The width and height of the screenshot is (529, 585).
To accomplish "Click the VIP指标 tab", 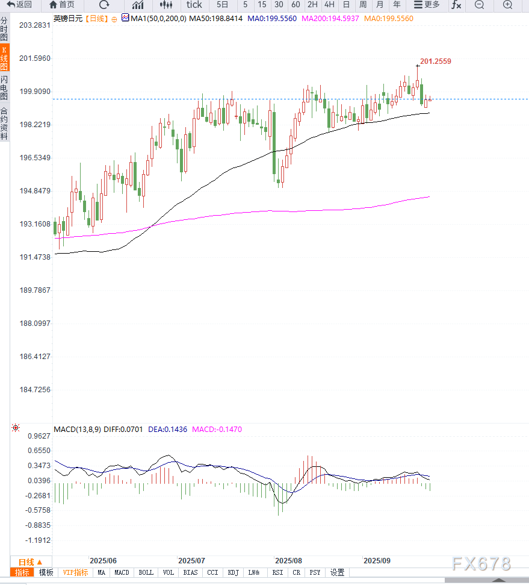I will 75,572.
